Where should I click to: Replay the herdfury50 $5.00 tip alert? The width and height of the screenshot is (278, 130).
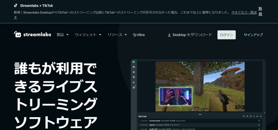point(259,129)
